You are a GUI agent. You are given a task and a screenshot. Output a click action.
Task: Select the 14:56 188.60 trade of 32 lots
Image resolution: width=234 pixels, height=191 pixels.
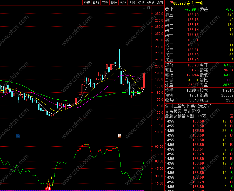199,168
